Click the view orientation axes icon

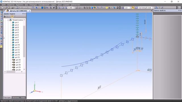tap(80, 8)
